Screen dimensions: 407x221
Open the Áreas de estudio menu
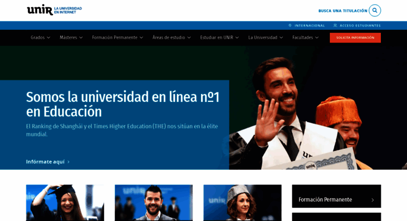(x=169, y=38)
